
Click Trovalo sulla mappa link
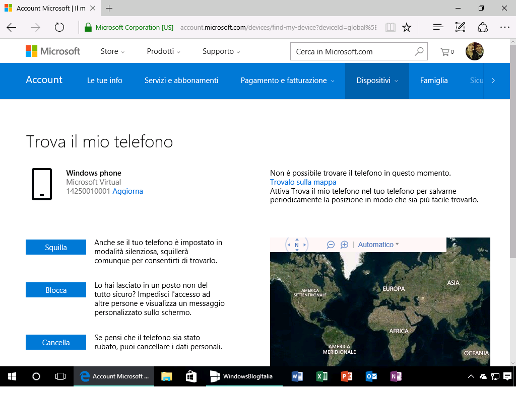[x=303, y=182]
